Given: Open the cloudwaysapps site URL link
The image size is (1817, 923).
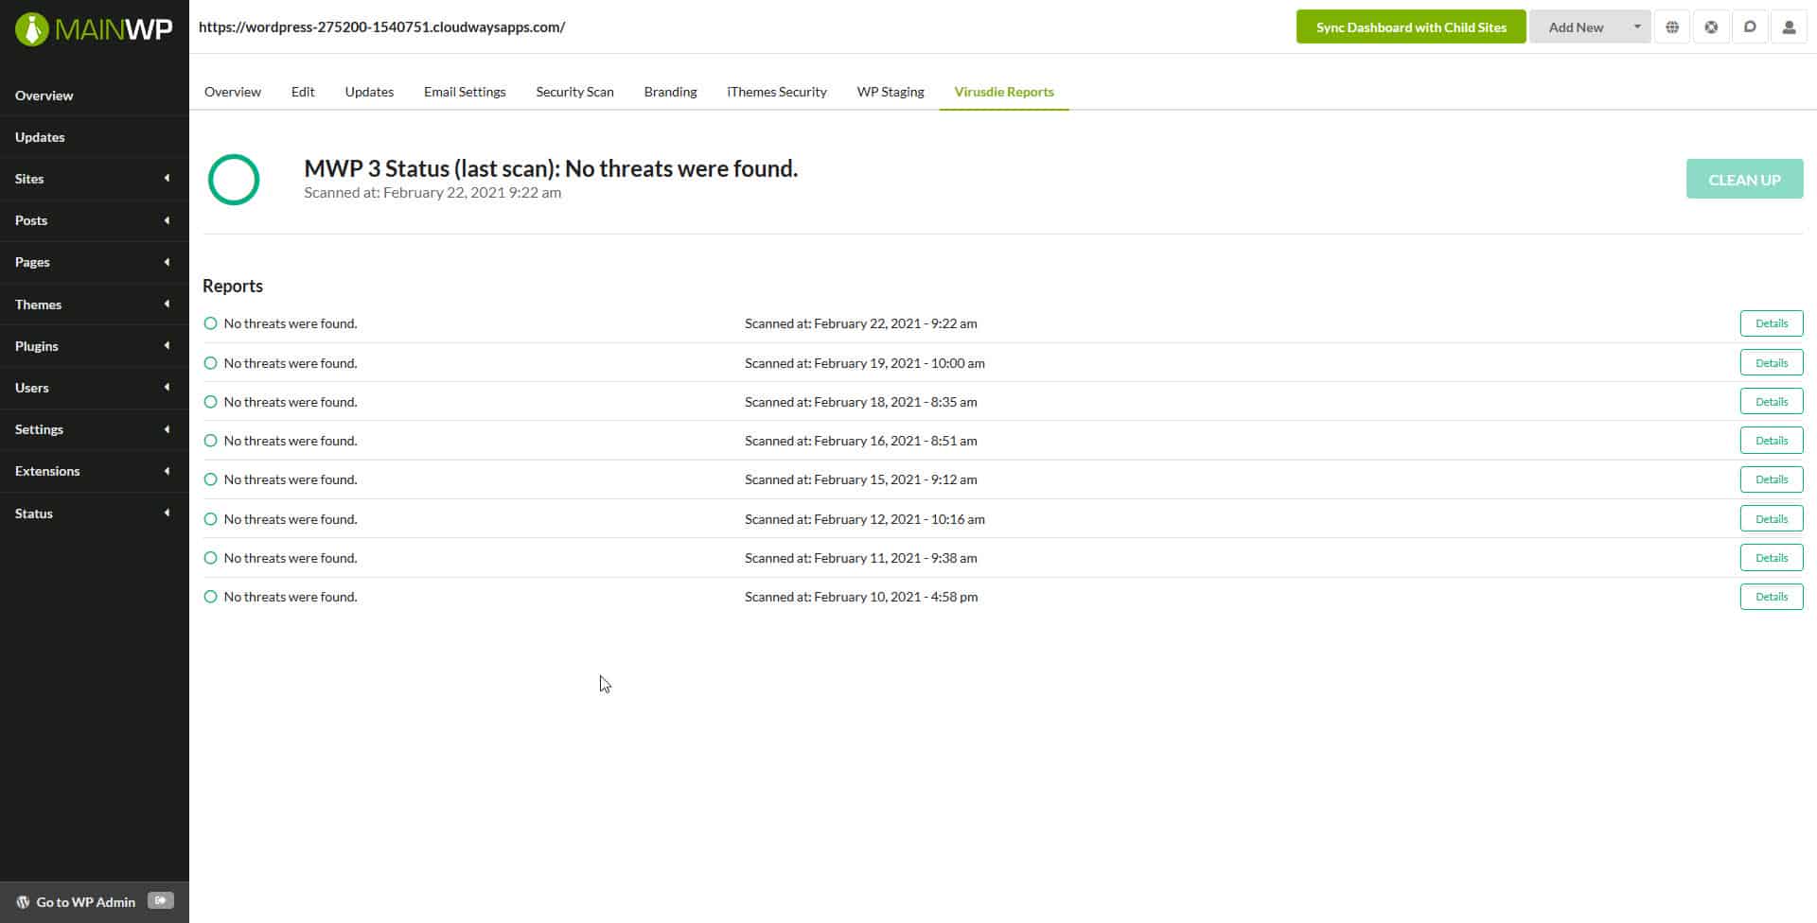Looking at the screenshot, I should pyautogui.click(x=382, y=27).
